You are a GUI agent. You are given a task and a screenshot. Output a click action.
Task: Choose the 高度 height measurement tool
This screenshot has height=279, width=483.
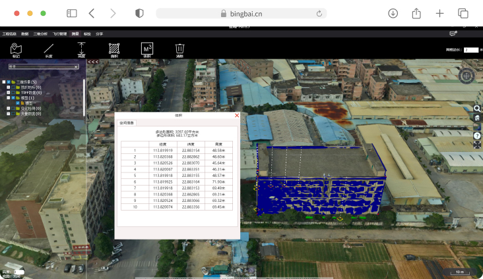point(81,49)
